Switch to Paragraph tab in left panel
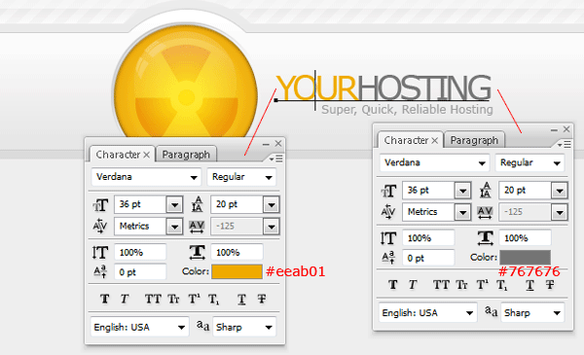The width and height of the screenshot is (584, 355). coord(186,154)
